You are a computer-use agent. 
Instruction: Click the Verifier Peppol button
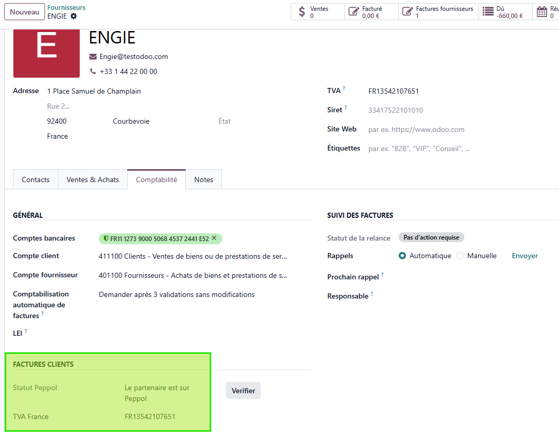click(243, 391)
